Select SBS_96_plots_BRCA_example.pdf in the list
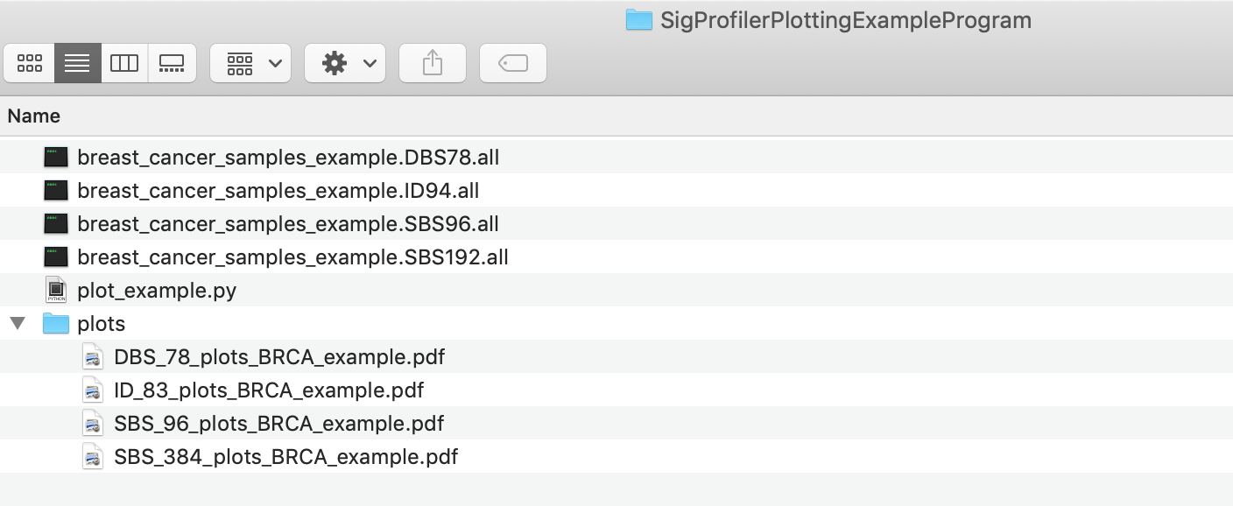 point(278,424)
